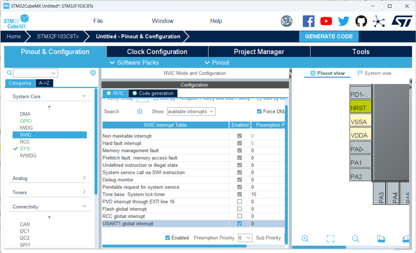
Task: Zoom in on the pinout view
Action: click(x=305, y=238)
